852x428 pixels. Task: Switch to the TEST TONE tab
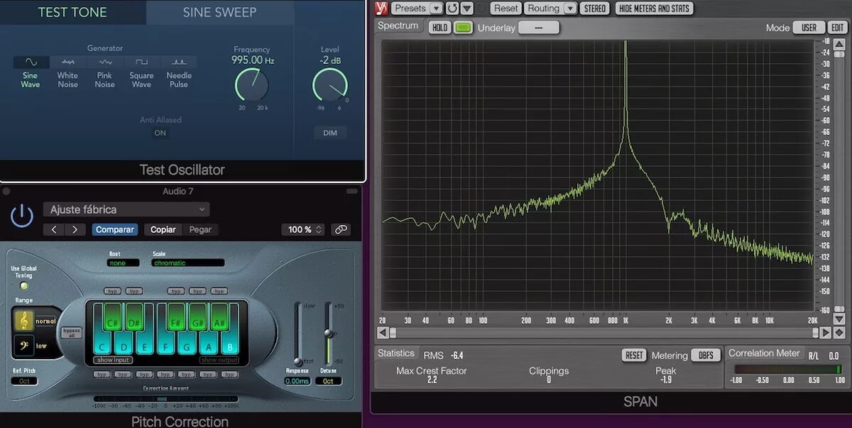(x=72, y=12)
